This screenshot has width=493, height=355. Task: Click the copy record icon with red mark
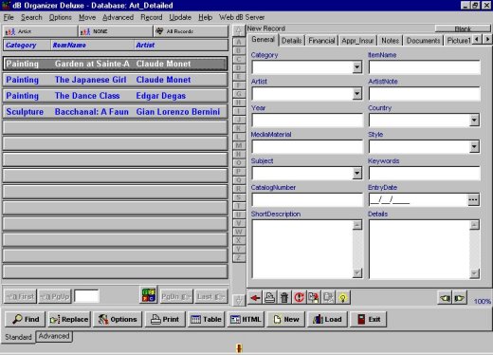point(314,298)
